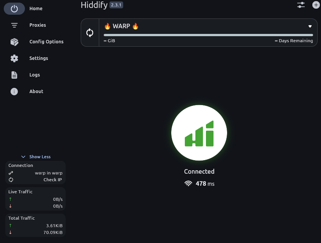Click the ∞ Days Remaining text
The height and width of the screenshot is (243, 321).
pyautogui.click(x=294, y=41)
